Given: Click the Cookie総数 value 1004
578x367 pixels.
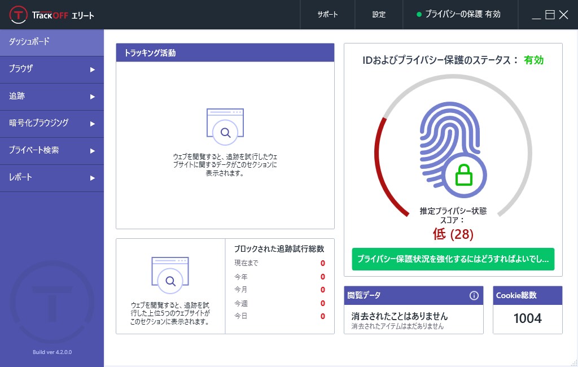Looking at the screenshot, I should tap(528, 318).
